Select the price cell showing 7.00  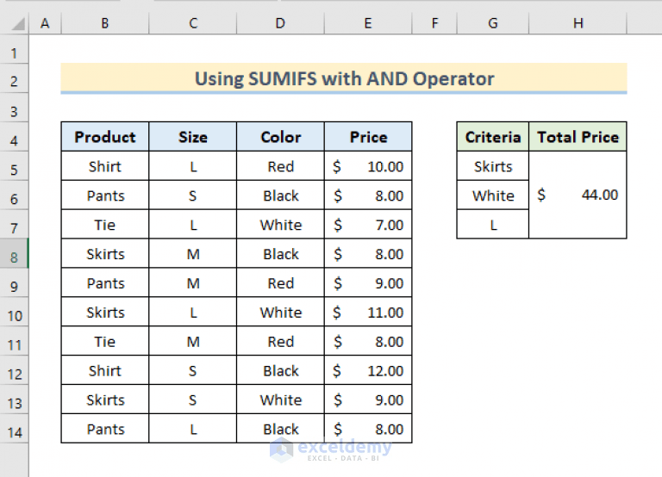[368, 225]
